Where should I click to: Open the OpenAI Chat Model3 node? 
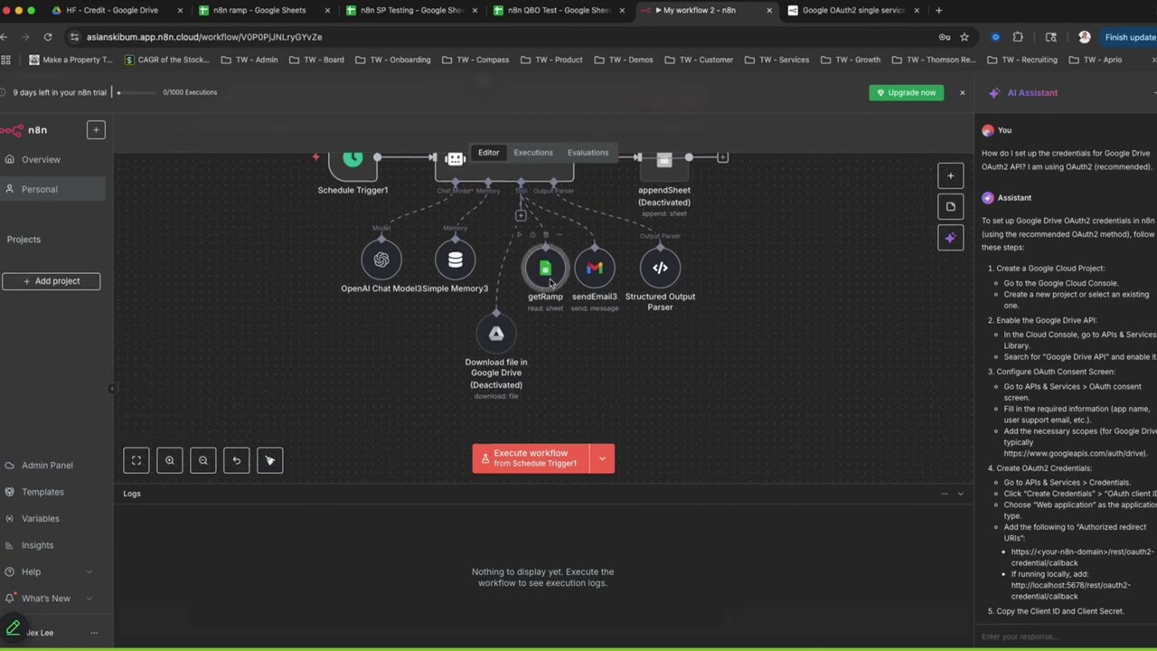tap(381, 260)
